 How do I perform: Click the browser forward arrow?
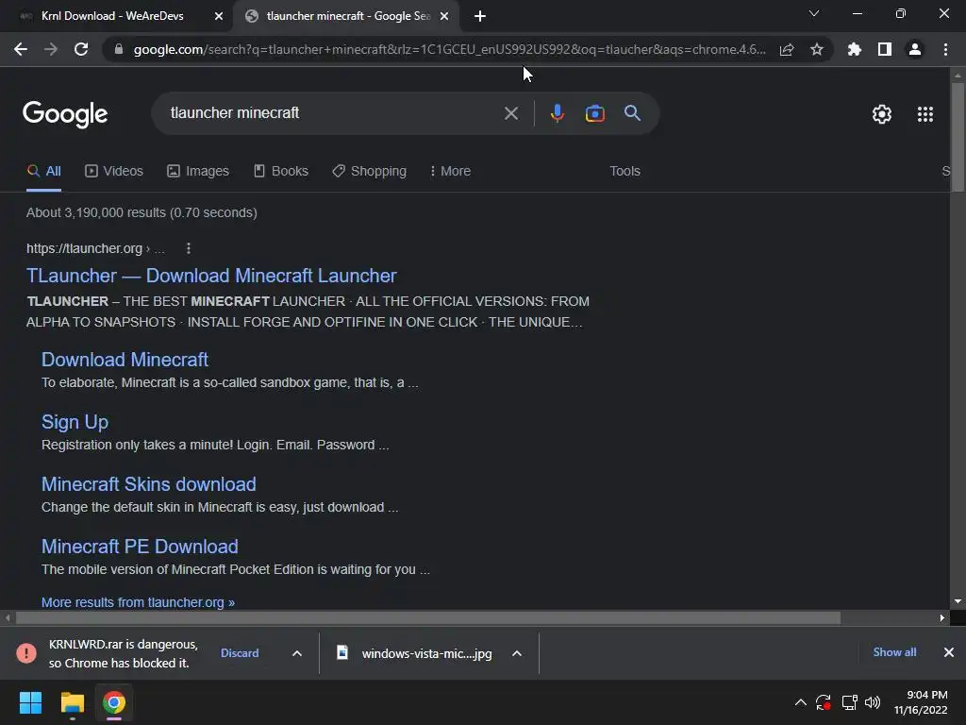tap(51, 49)
